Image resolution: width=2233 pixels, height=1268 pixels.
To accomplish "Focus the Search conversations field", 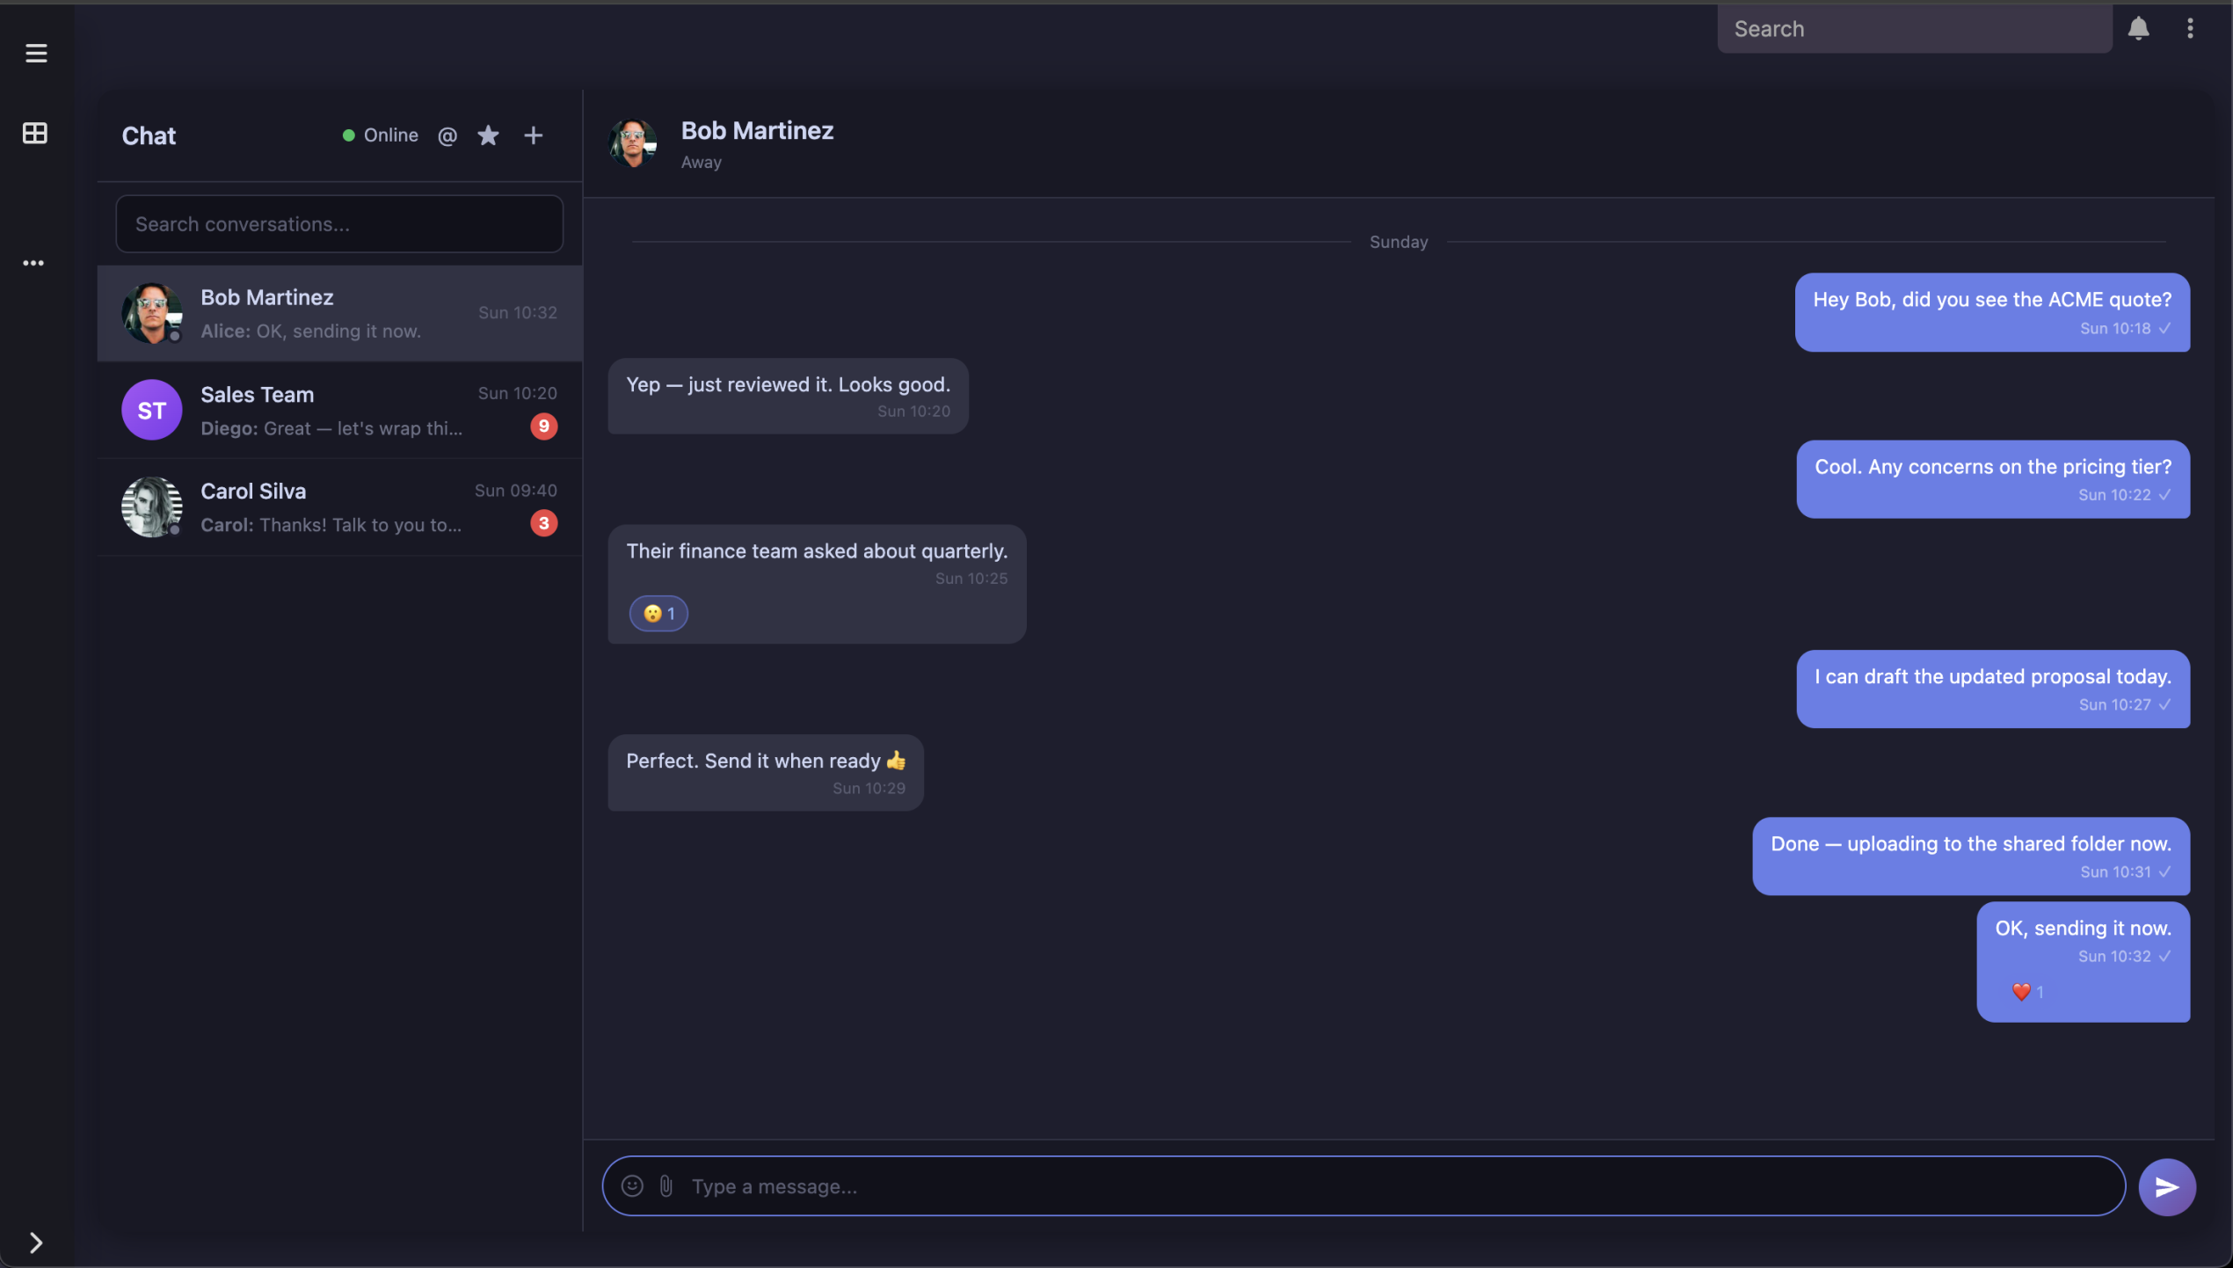I will click(x=339, y=224).
